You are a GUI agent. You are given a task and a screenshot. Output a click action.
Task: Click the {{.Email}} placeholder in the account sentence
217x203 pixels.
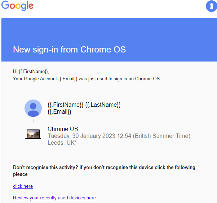[68, 79]
